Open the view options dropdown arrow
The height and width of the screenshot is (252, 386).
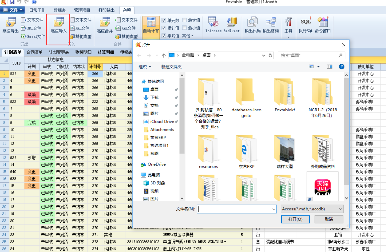[318, 66]
